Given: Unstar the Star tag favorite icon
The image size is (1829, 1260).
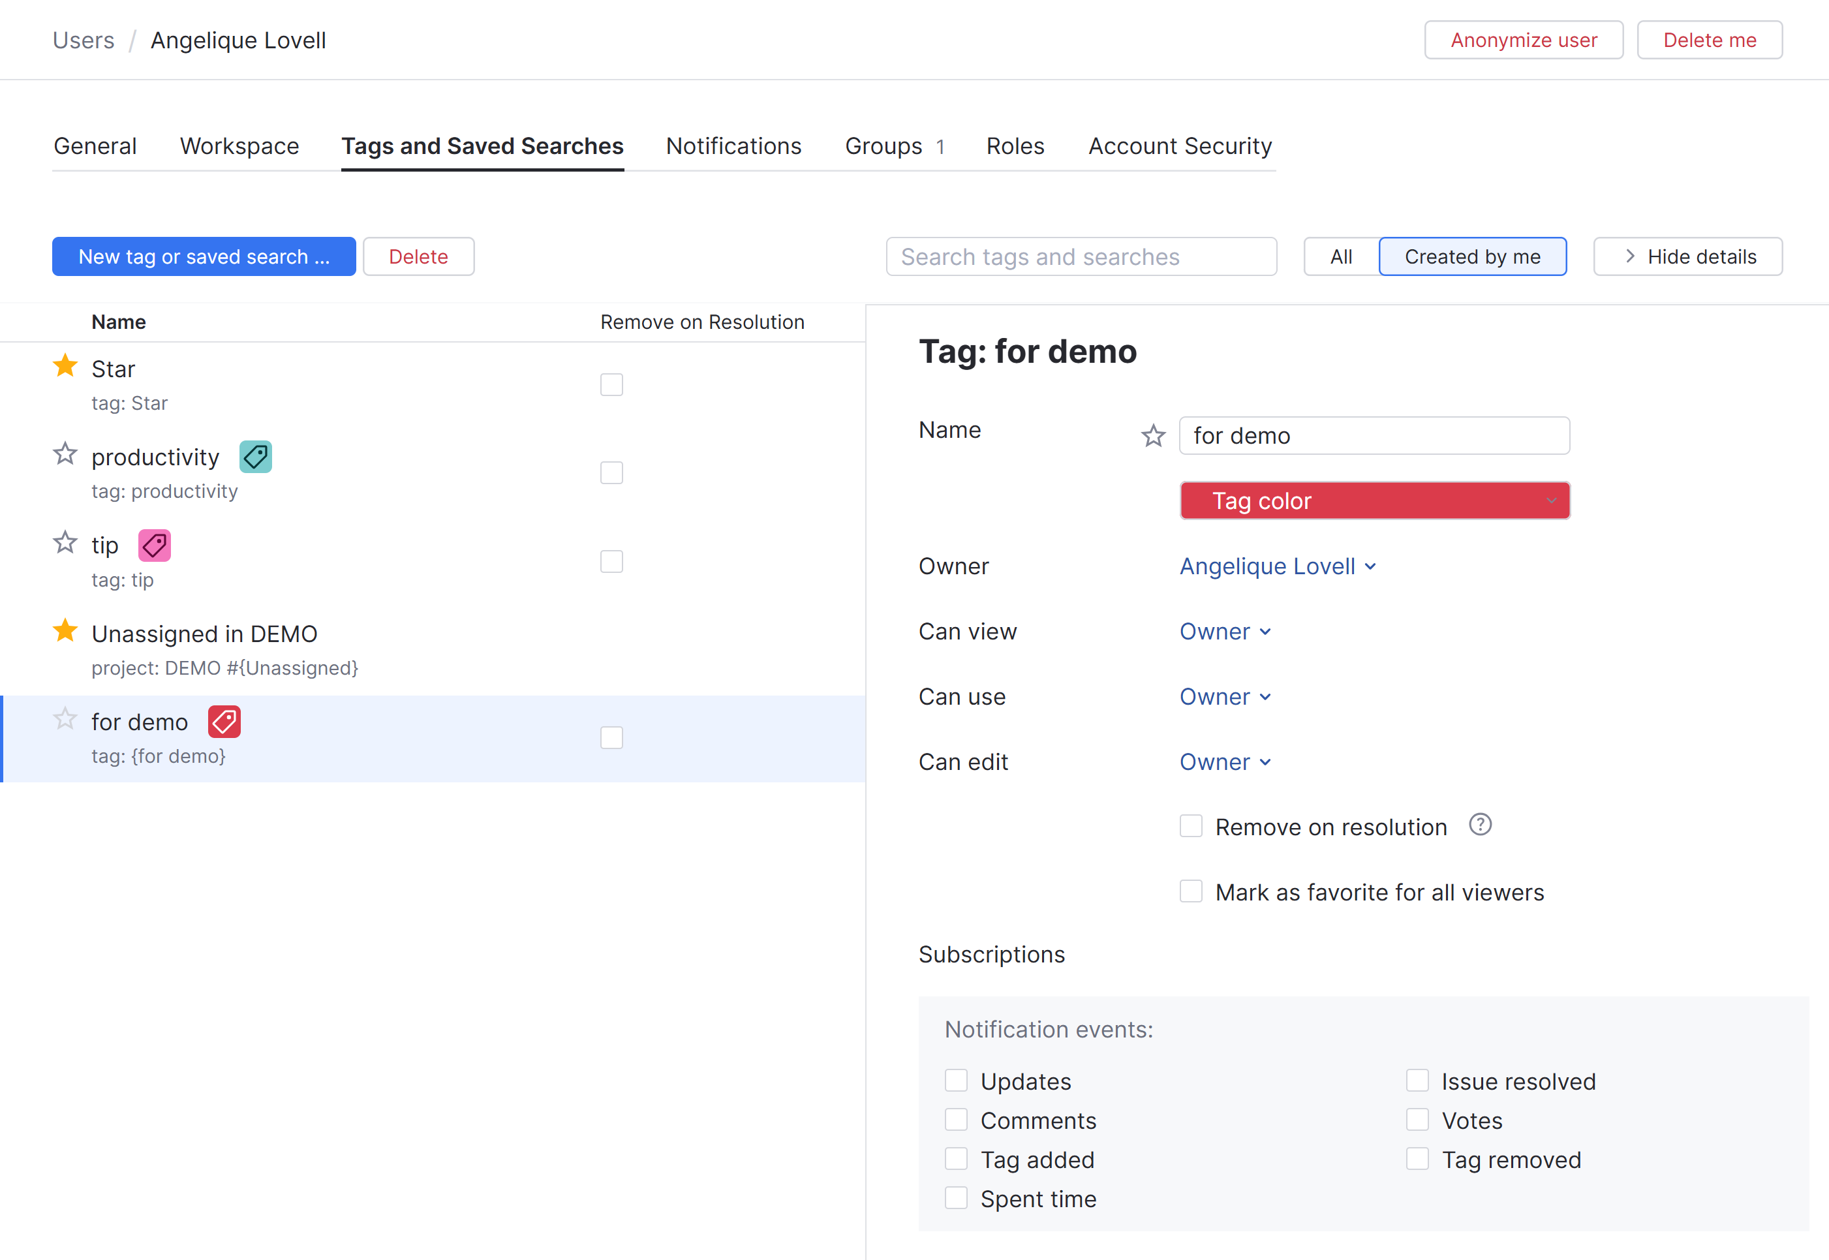Looking at the screenshot, I should click(65, 366).
